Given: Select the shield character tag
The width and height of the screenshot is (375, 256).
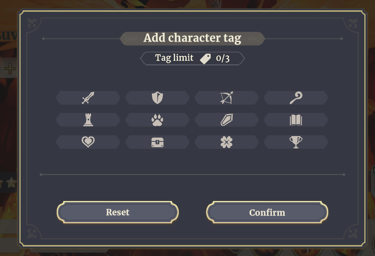Looking at the screenshot, I should 157,98.
